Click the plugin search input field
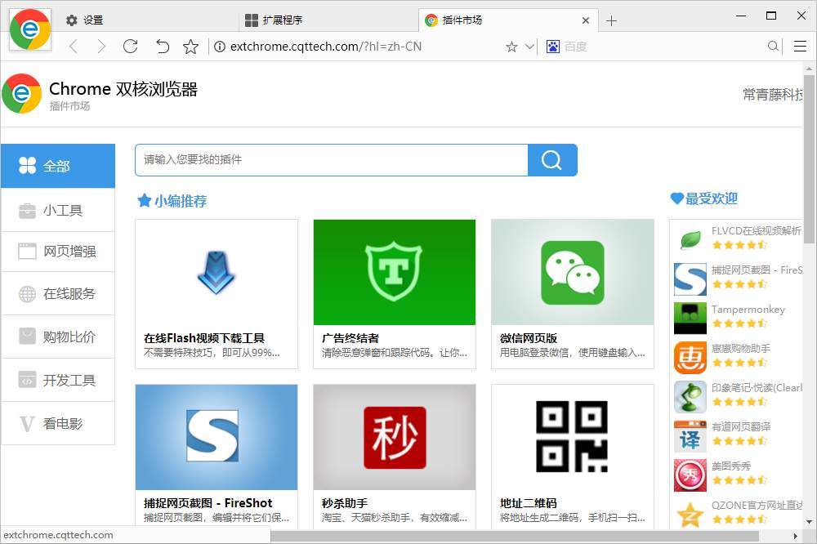 pyautogui.click(x=332, y=160)
